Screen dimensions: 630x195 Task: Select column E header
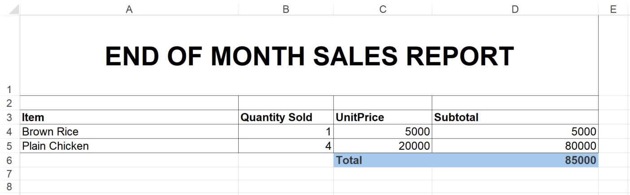pos(613,8)
